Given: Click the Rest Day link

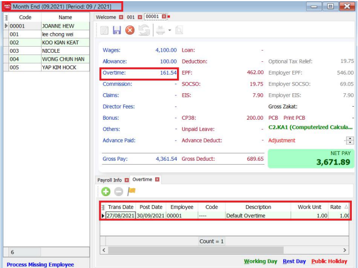Looking at the screenshot, I should point(294,261).
